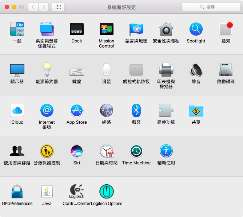Open 觸控式軌跡板 trackpad preferences
243x217 pixels.
coord(136,70)
